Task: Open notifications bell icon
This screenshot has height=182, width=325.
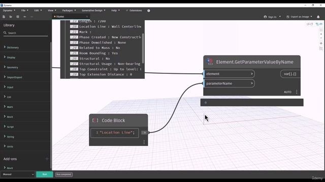Action: coord(318,17)
